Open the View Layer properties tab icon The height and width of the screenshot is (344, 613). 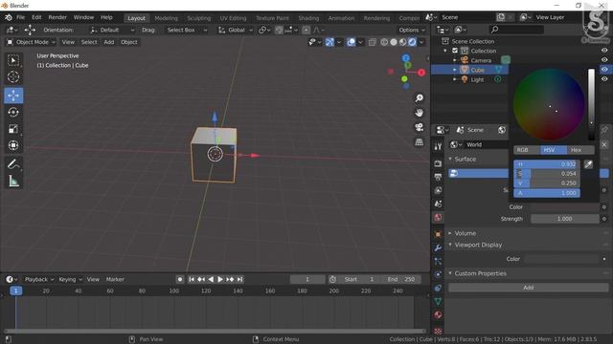coord(438,190)
